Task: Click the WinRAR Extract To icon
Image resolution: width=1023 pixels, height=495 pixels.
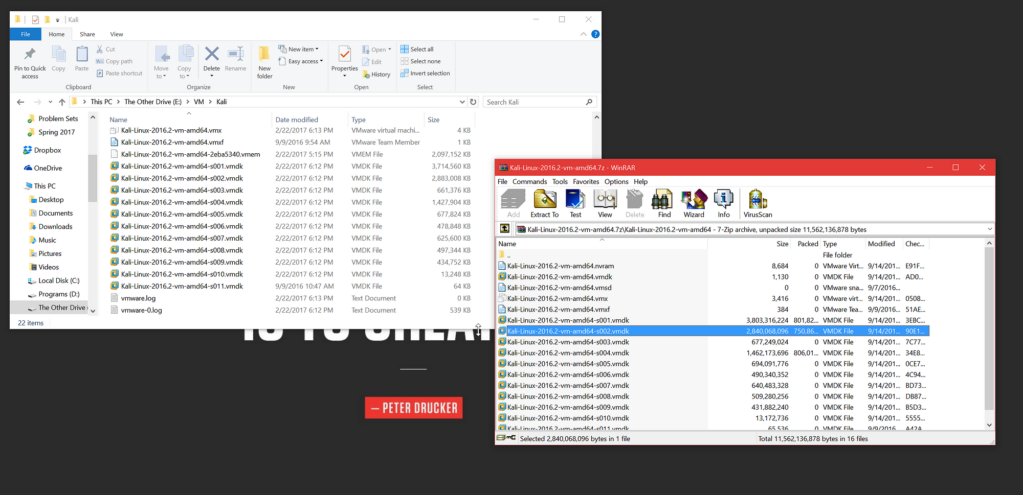Action: tap(544, 203)
